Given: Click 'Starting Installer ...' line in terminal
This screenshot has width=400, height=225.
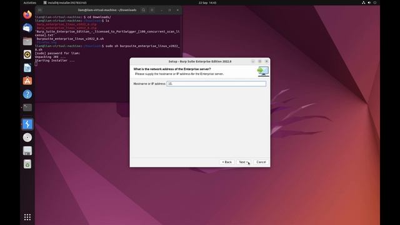Looking at the screenshot, I should pos(54,61).
